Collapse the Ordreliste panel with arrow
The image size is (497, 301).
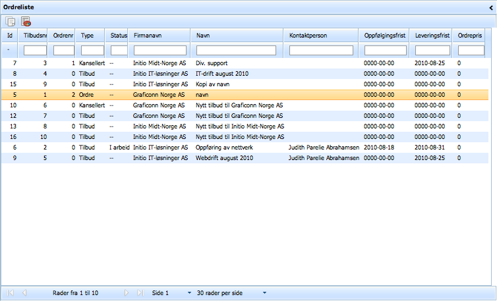coord(490,7)
